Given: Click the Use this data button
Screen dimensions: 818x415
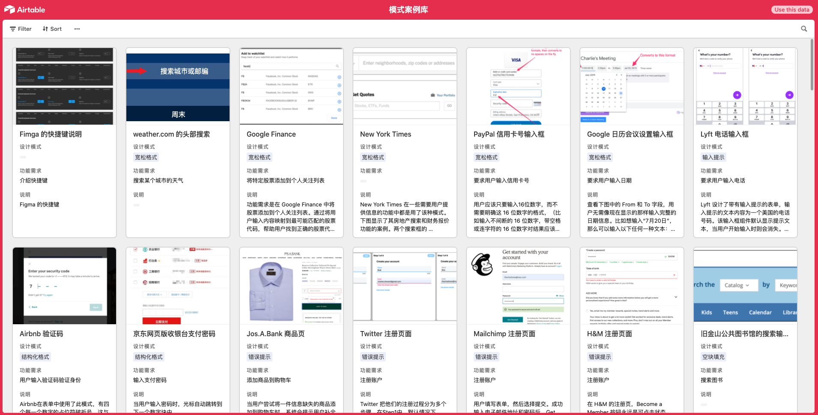Looking at the screenshot, I should pyautogui.click(x=792, y=9).
